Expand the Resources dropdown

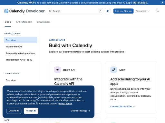(142, 11)
